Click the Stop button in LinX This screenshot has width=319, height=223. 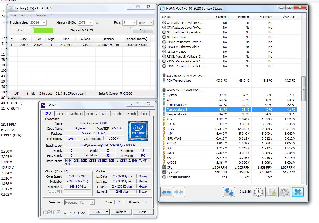tap(143, 30)
